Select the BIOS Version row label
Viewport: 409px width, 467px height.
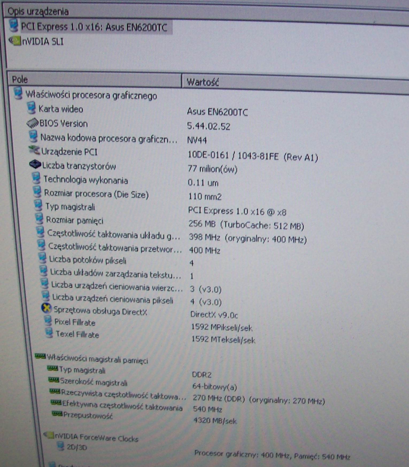click(x=64, y=123)
